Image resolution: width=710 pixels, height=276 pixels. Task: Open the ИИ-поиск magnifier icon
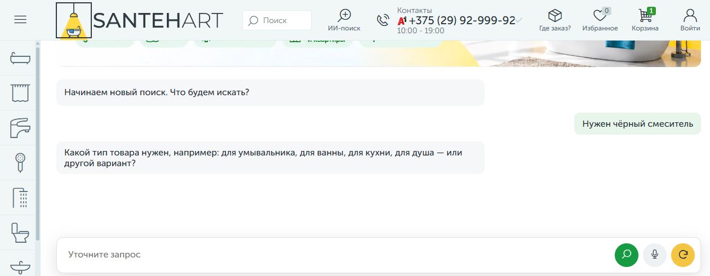(344, 15)
